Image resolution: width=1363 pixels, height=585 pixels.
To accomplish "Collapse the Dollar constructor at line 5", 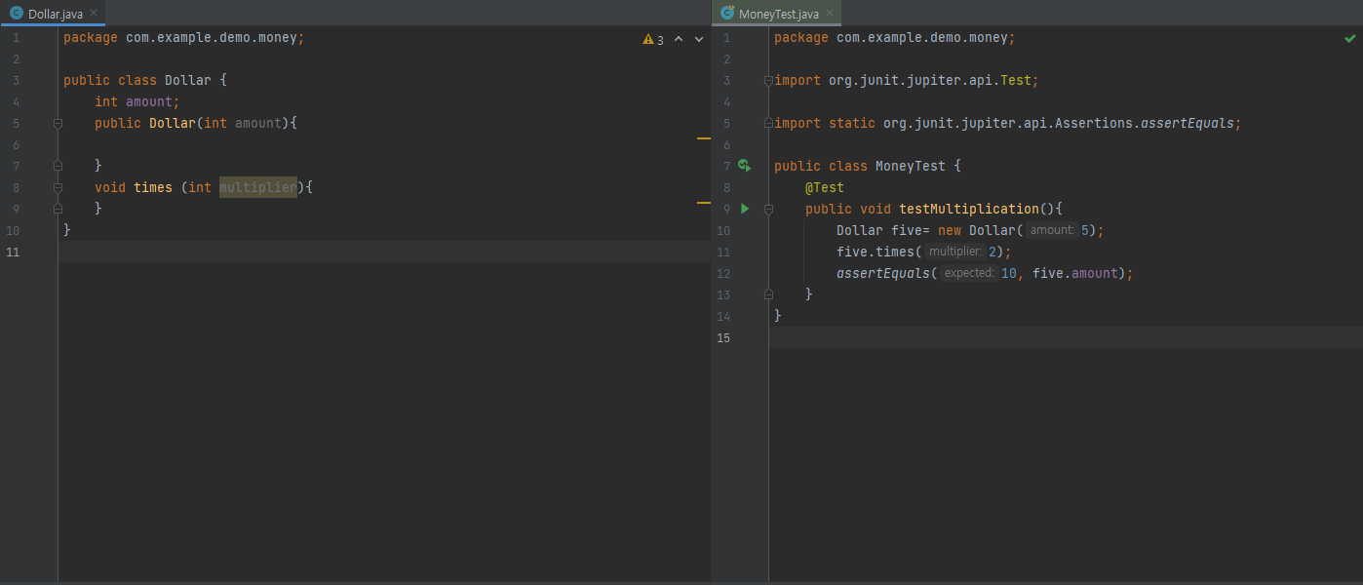I will tap(58, 124).
